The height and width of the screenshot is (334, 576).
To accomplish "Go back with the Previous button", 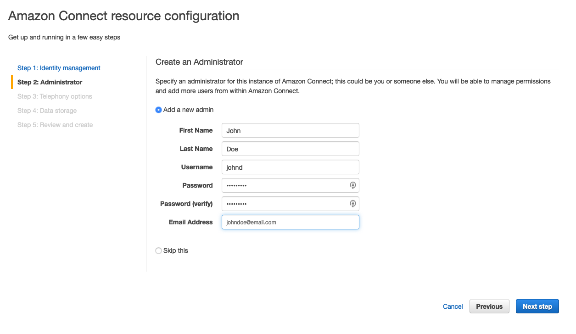I will point(489,306).
